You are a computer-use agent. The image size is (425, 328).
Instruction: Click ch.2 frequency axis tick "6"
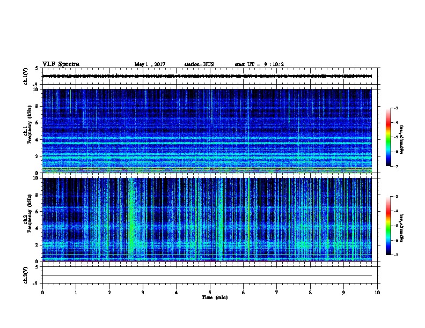point(37,212)
